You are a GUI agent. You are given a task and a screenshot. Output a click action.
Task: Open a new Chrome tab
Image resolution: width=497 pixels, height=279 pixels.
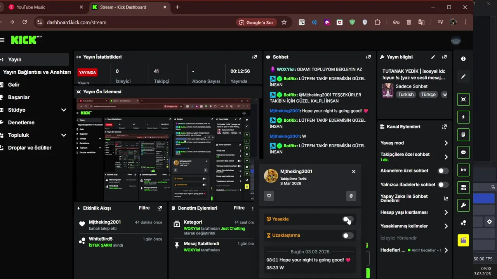[x=177, y=7]
